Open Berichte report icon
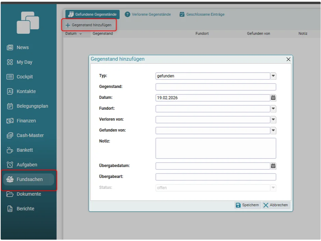This screenshot has width=321, height=241. (x=10, y=209)
